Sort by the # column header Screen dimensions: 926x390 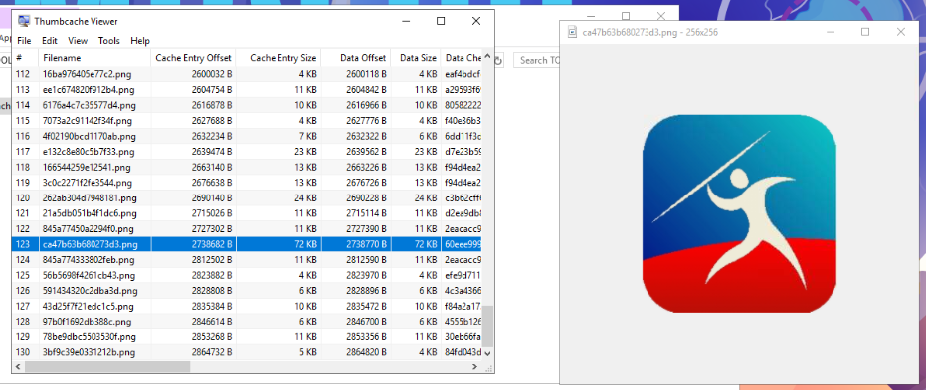tap(25, 58)
